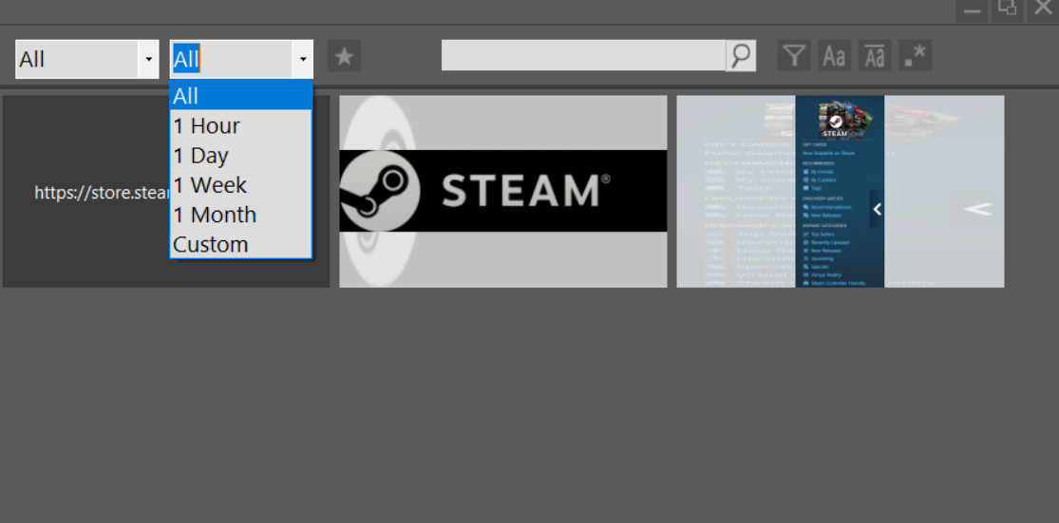The width and height of the screenshot is (1059, 523).
Task: Enable regular expression (.*) search
Action: pyautogui.click(x=916, y=56)
